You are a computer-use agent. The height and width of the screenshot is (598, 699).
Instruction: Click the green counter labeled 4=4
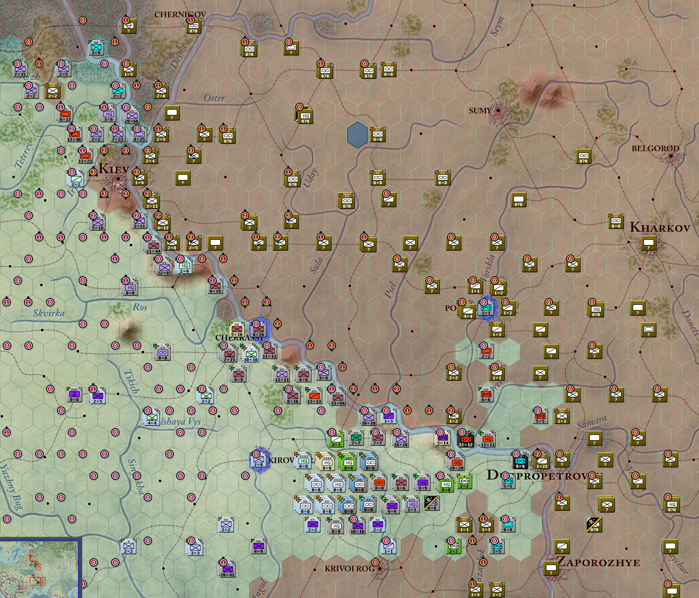click(x=152, y=418)
